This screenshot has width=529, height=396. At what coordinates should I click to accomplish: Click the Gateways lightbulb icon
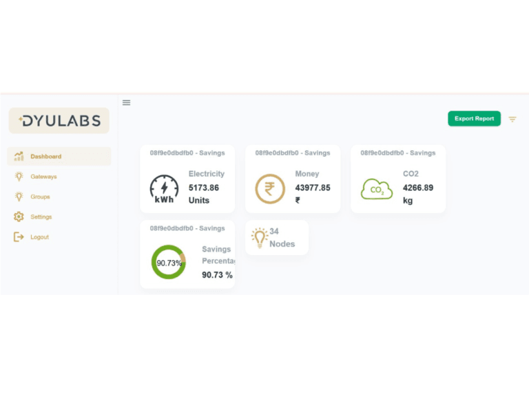point(19,177)
